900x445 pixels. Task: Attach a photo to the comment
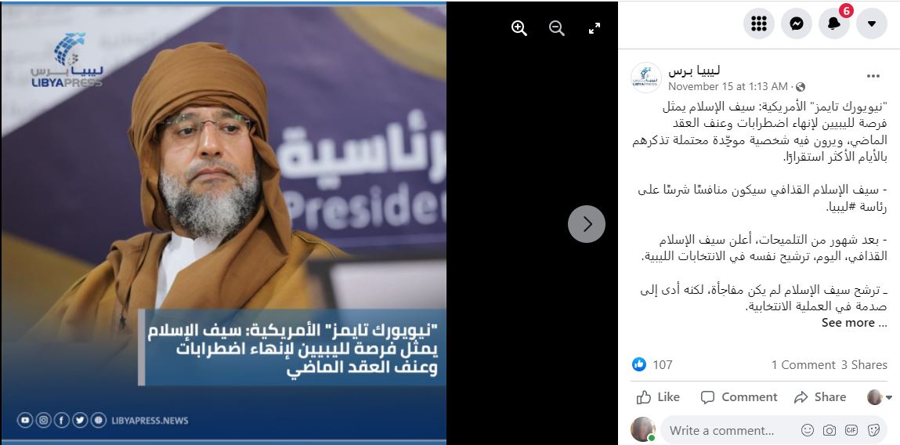(830, 430)
